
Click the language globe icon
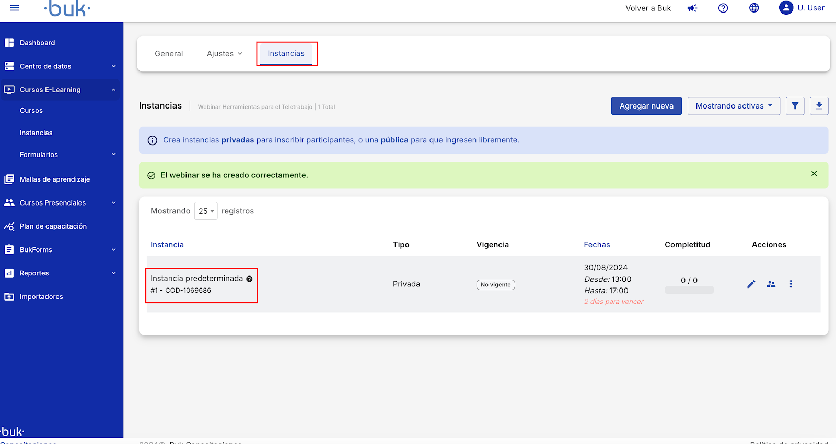tap(754, 8)
